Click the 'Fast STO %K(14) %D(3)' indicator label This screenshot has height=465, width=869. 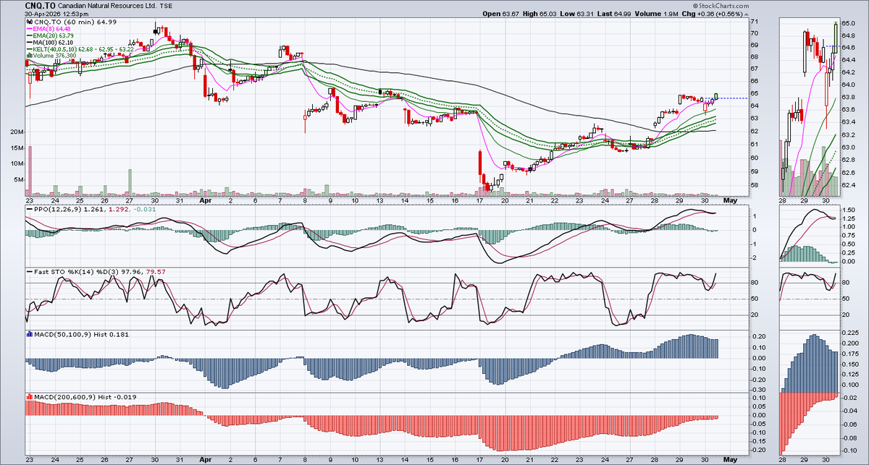[x=77, y=271]
